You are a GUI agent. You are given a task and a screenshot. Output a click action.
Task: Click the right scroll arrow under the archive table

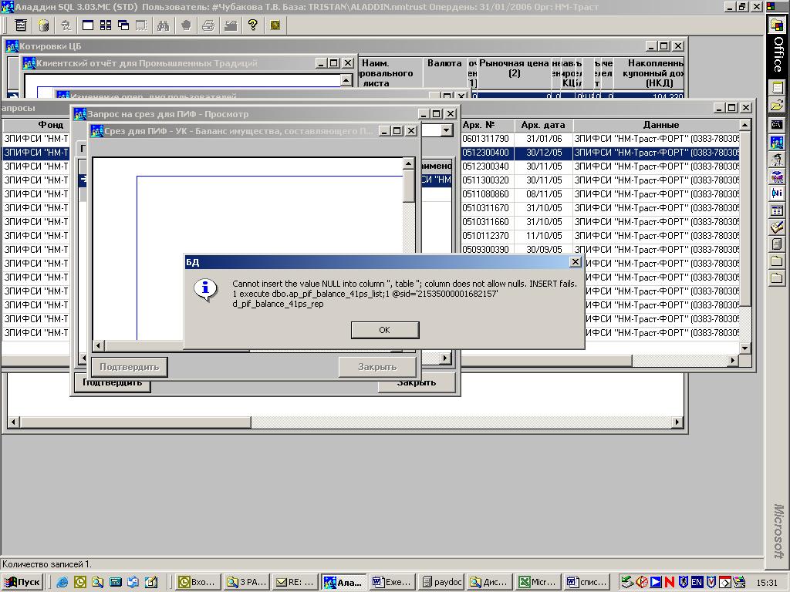point(733,360)
